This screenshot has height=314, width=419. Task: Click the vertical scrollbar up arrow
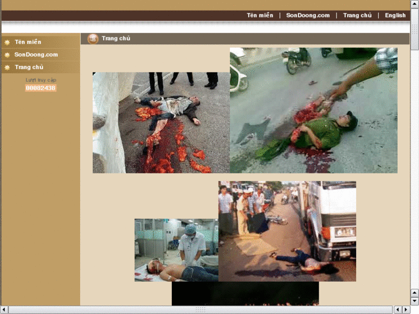click(414, 3)
